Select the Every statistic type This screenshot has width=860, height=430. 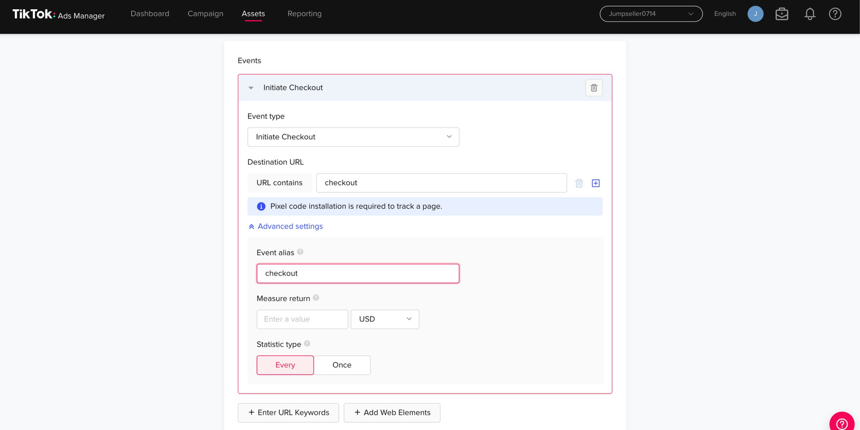pyautogui.click(x=285, y=365)
